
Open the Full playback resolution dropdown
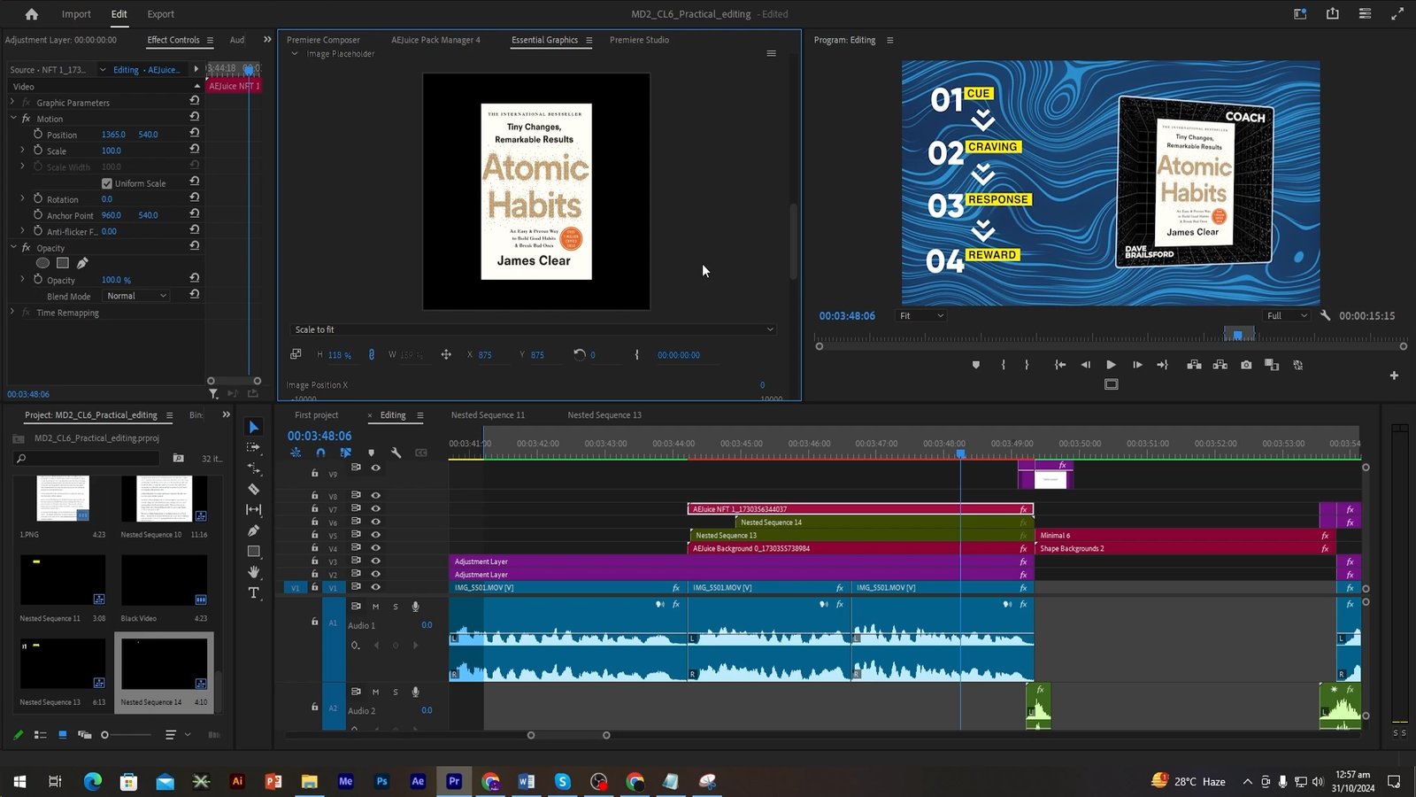click(x=1287, y=315)
